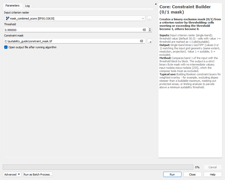Clear the Threshold value
This screenshot has height=180, width=225.
pos(144,30)
